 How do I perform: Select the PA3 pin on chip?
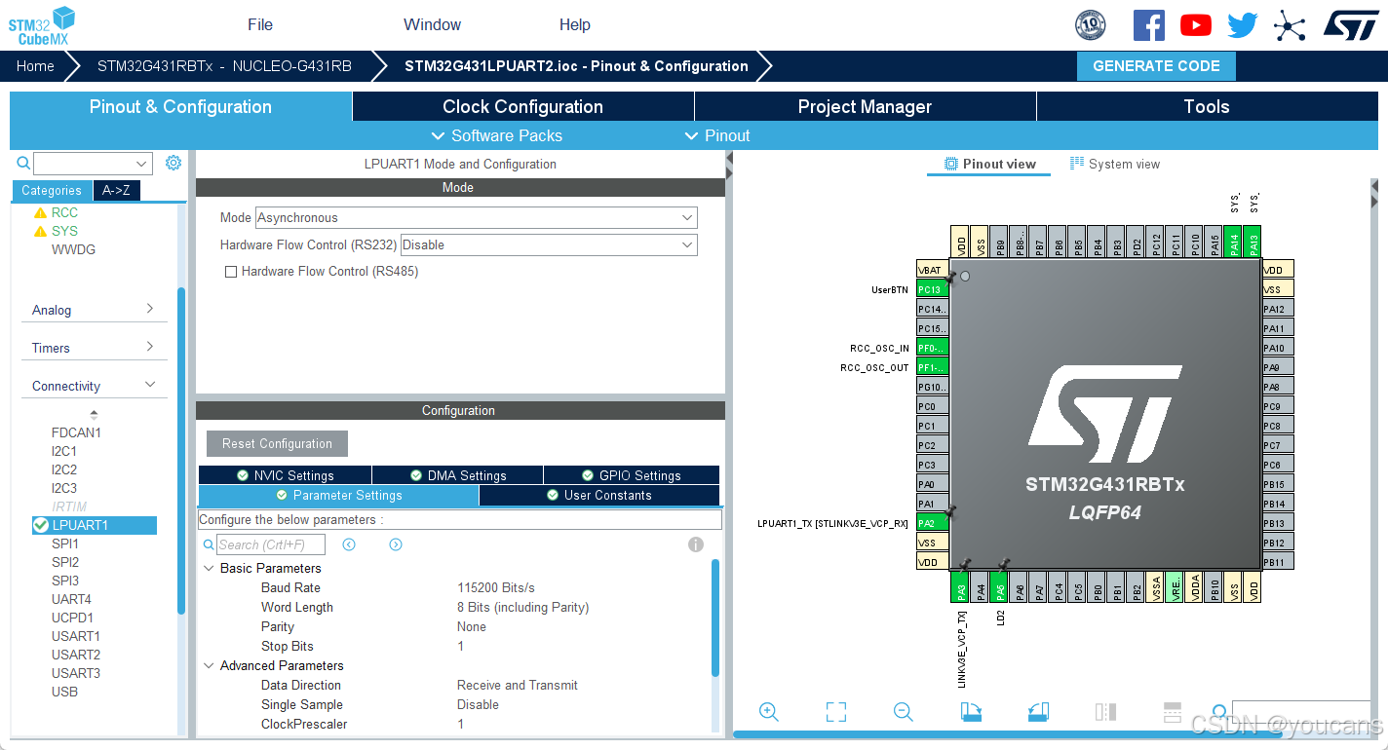(960, 586)
